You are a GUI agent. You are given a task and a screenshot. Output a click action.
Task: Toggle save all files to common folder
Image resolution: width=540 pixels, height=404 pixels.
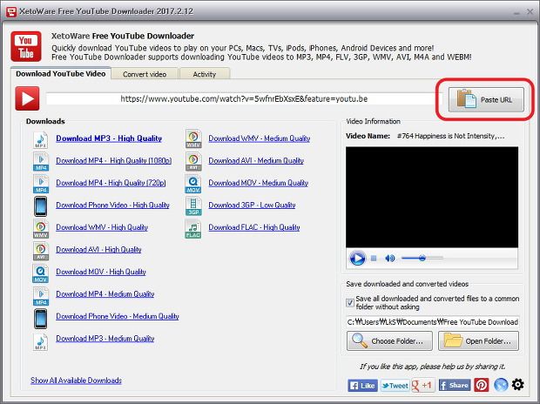[350, 303]
